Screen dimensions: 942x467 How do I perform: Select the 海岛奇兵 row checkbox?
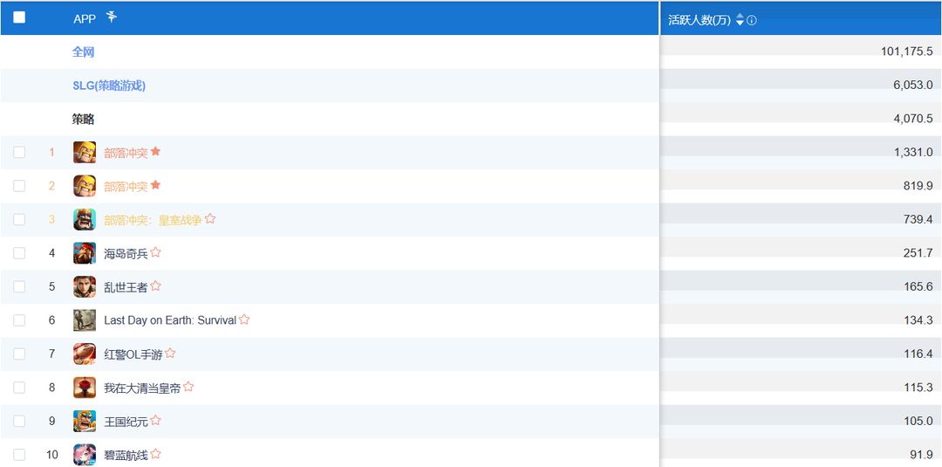click(x=19, y=253)
